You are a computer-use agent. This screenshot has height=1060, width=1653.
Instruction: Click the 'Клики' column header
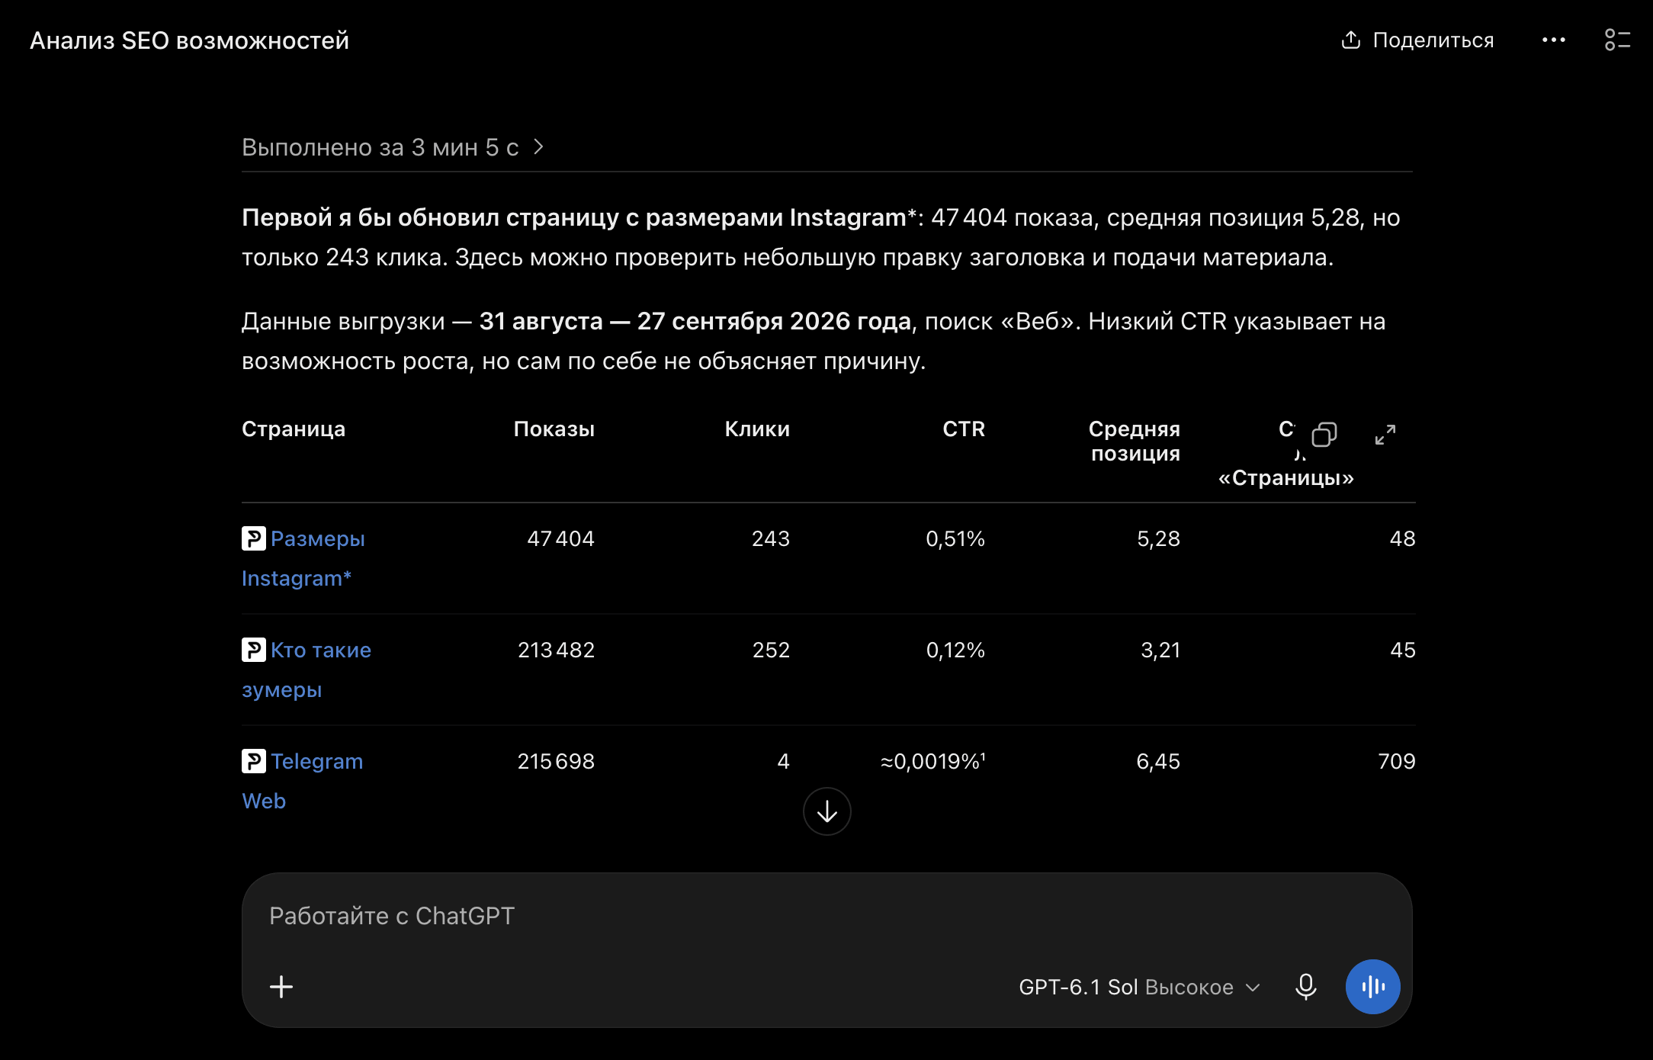tap(757, 429)
